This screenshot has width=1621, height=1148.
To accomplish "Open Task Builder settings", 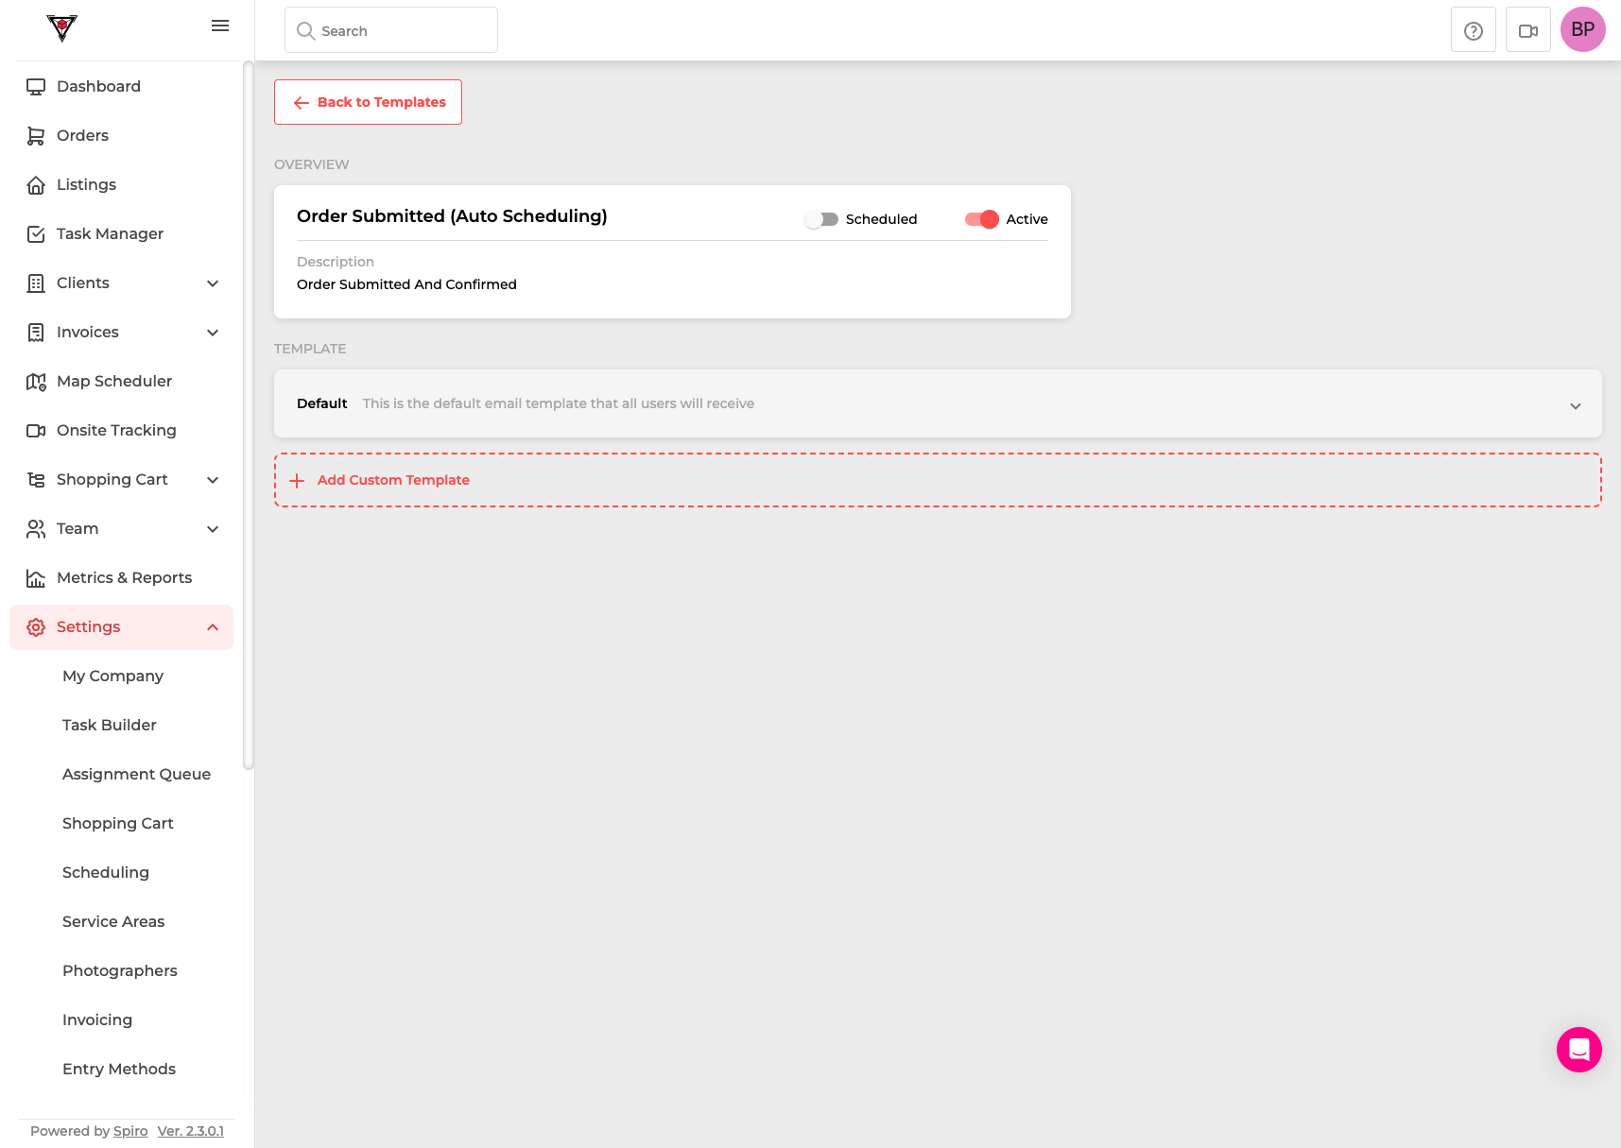I will pos(110,725).
